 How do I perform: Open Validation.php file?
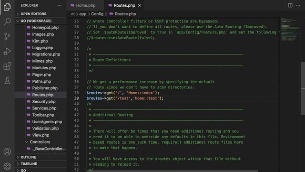tap(45, 129)
